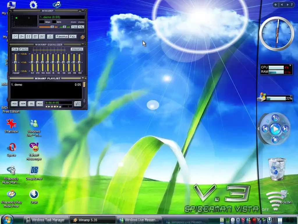Viewport: 298px width, 224px height.
Task: Click the Winamp main window system menu icon
Action: (11, 11)
